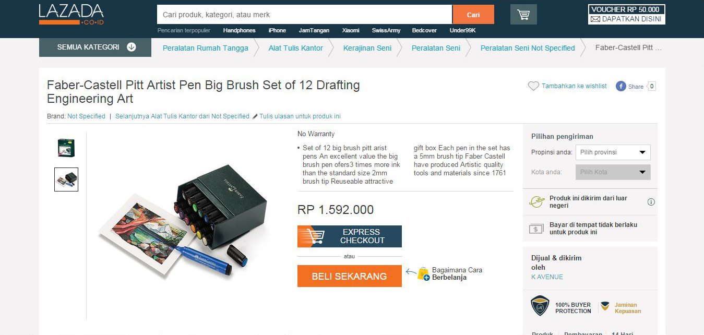This screenshot has width=704, height=335.
Task: Click the wishlist heart icon
Action: tap(533, 86)
